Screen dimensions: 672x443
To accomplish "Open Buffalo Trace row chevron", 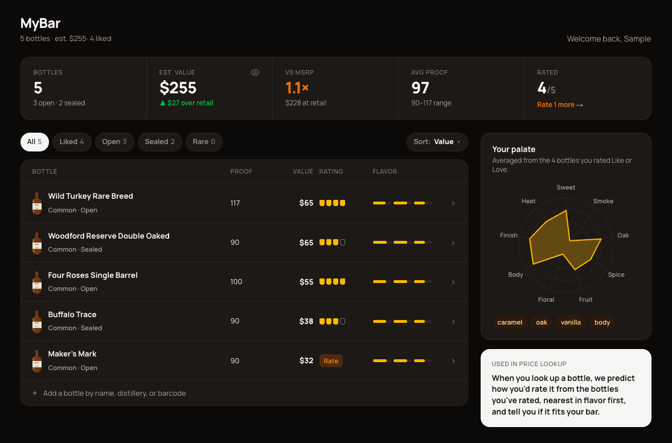I will click(453, 321).
